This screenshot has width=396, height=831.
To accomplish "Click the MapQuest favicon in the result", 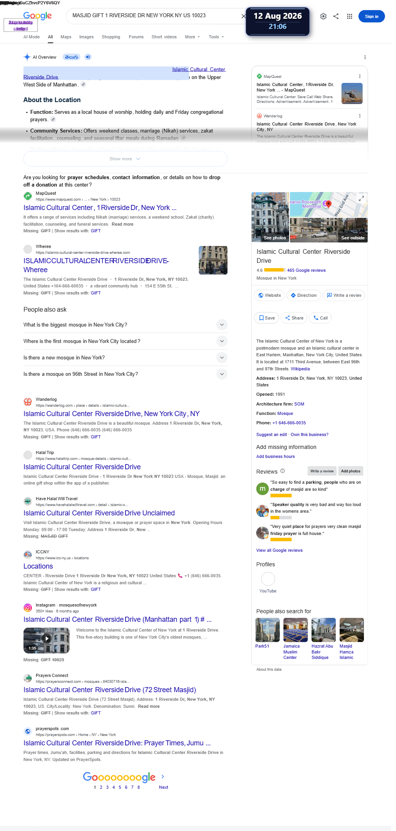I will [x=28, y=196].
